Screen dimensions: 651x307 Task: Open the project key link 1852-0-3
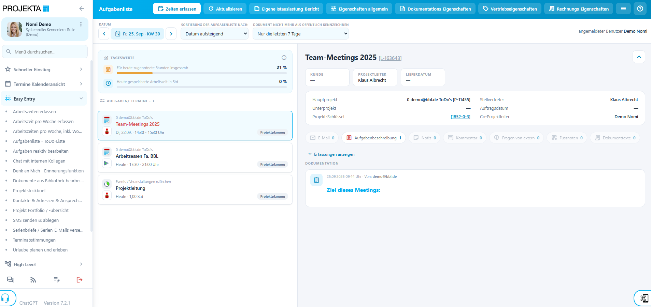(461, 117)
